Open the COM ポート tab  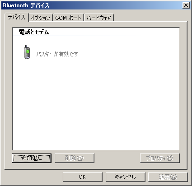click(x=68, y=18)
